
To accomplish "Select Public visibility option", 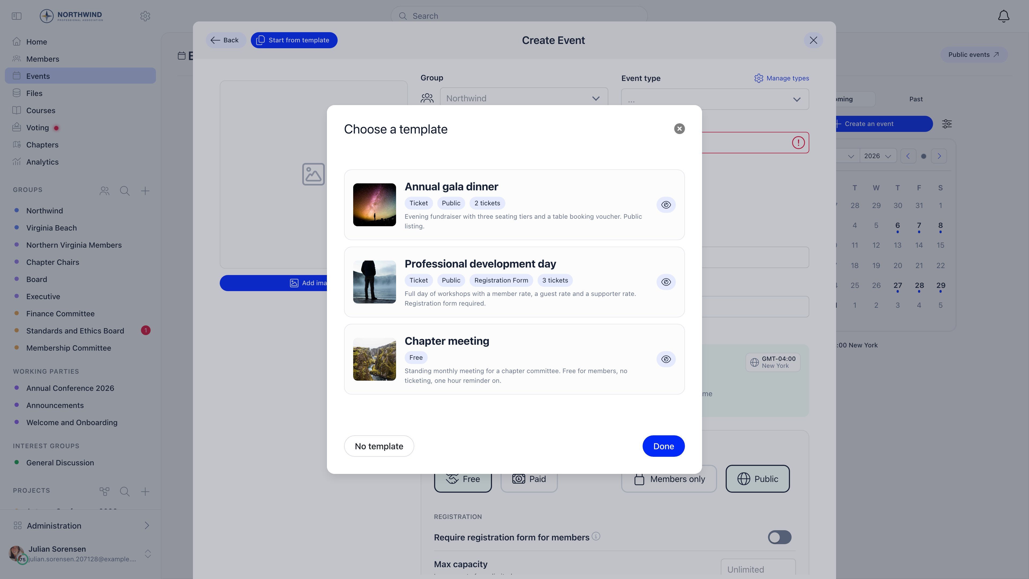I will (757, 479).
